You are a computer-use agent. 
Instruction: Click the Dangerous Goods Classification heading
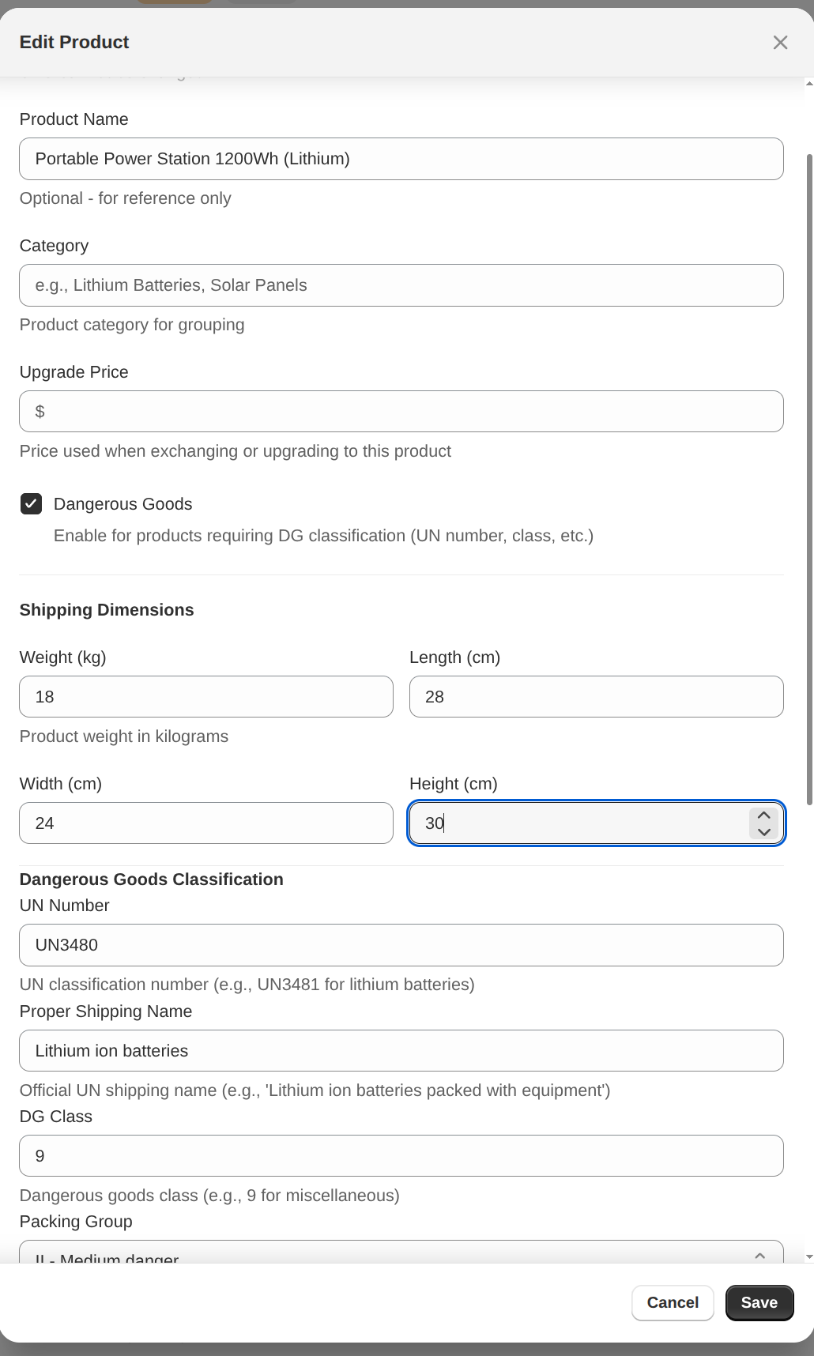coord(152,880)
